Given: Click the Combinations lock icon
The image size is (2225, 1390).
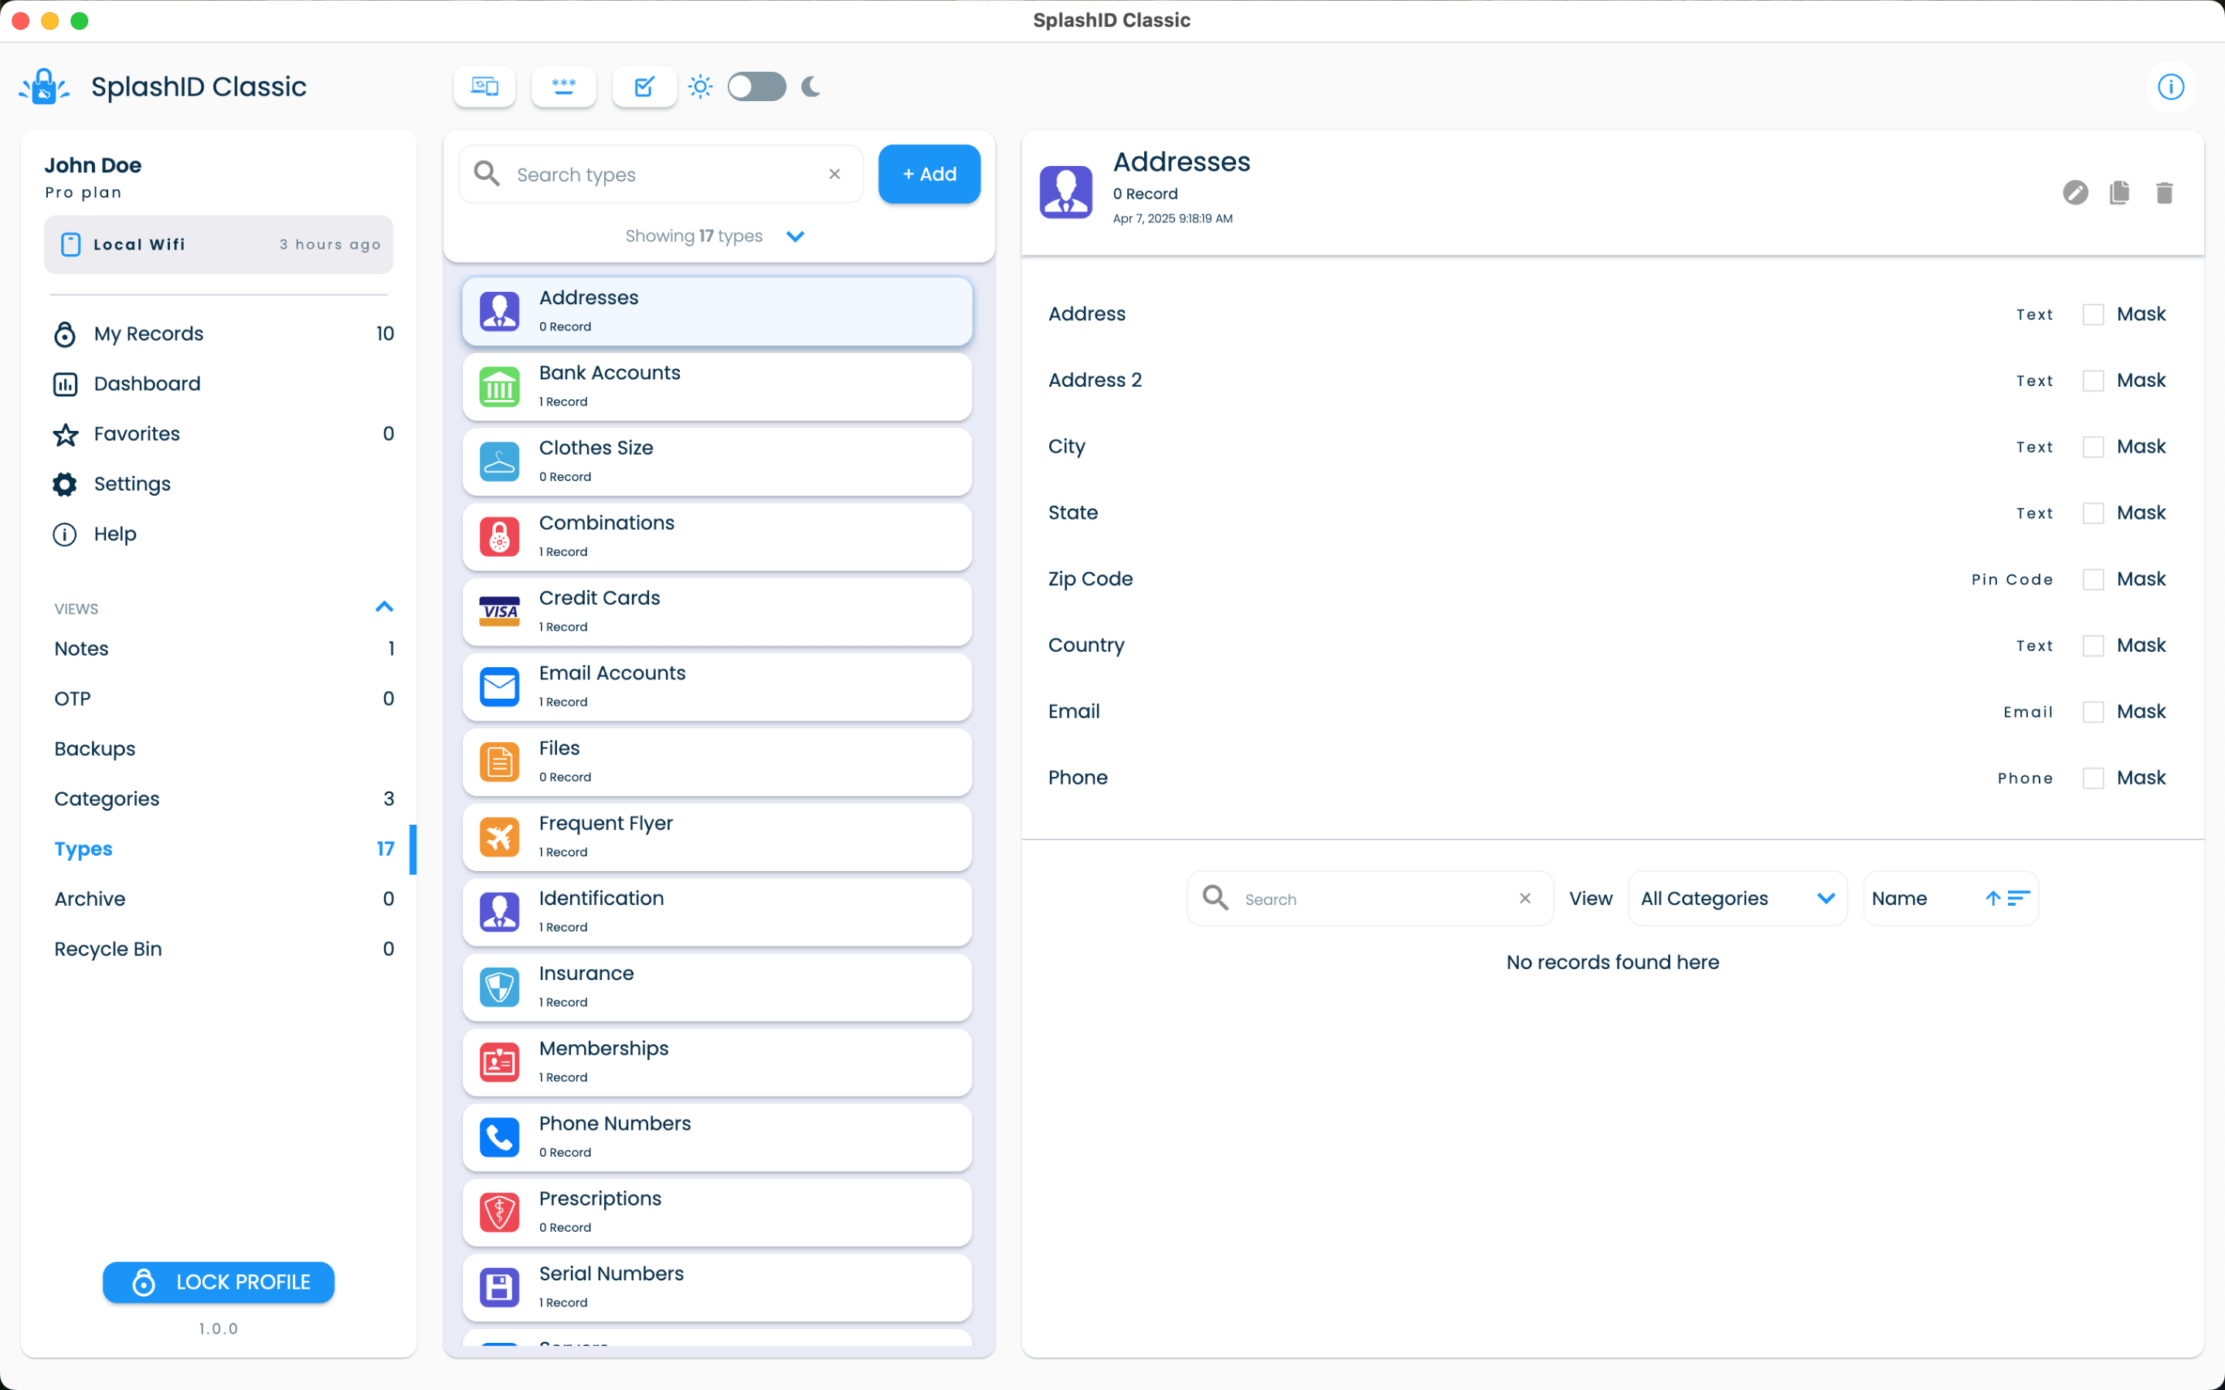Looking at the screenshot, I should tap(499, 537).
